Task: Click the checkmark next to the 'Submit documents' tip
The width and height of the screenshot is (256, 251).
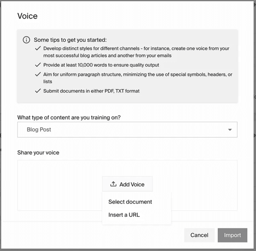Action: (38, 91)
